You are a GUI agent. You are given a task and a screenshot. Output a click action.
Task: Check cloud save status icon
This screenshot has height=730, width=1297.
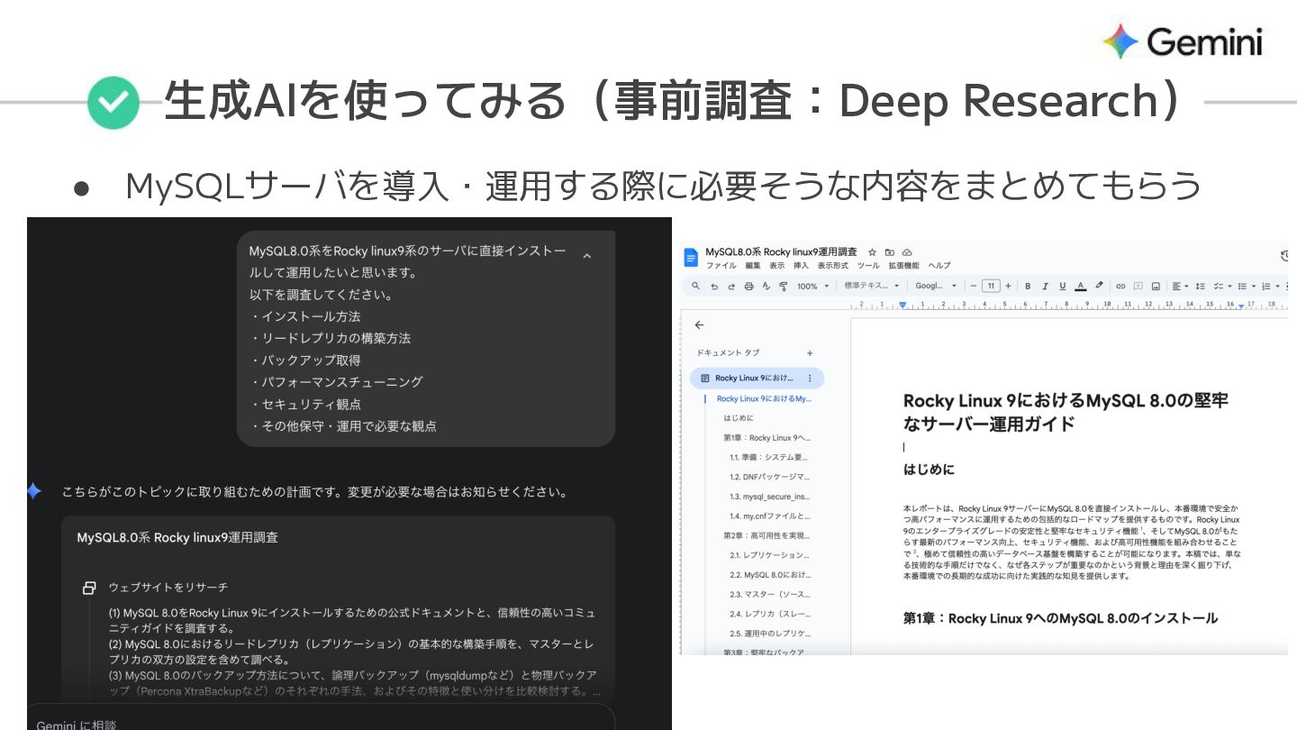pyautogui.click(x=907, y=252)
